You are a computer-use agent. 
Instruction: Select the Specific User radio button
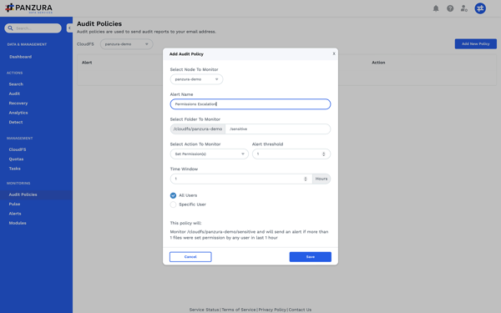coord(173,204)
